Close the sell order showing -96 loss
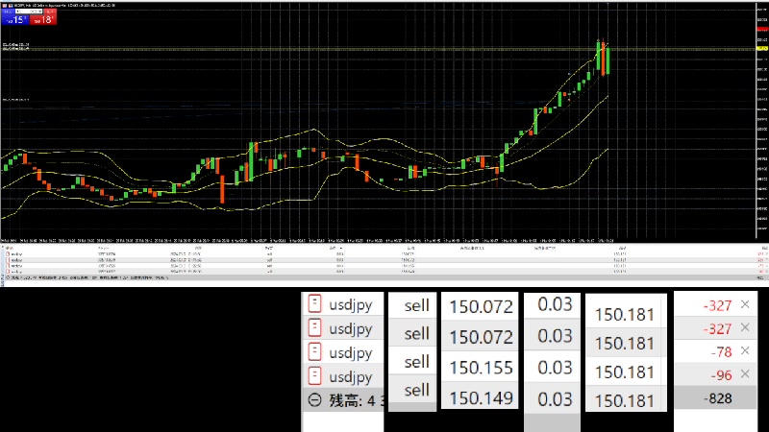 point(744,374)
